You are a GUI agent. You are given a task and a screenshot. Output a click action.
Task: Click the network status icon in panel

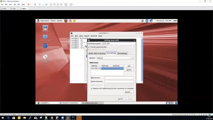pyautogui.click(x=151, y=21)
